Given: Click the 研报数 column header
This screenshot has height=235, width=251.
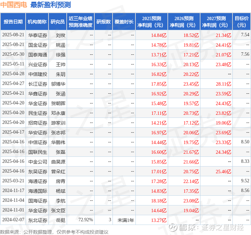Looking at the screenshot, I should [103, 22].
